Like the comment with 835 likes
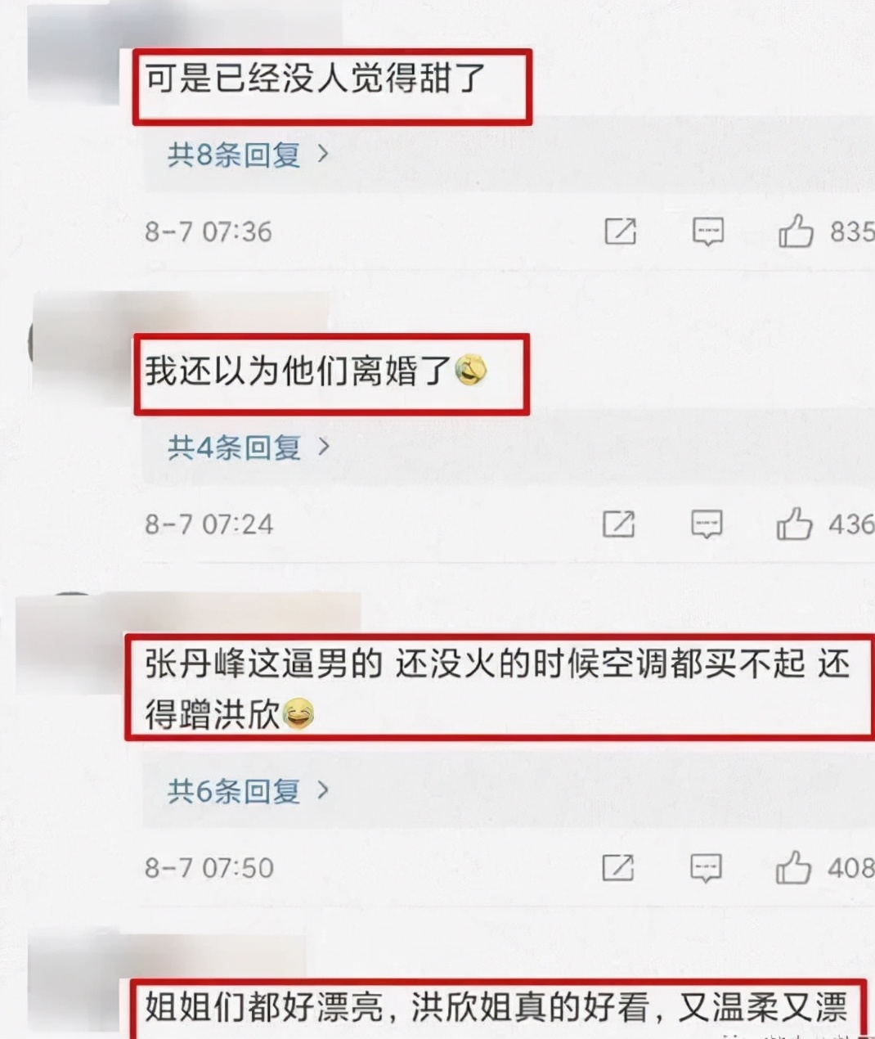 (796, 232)
